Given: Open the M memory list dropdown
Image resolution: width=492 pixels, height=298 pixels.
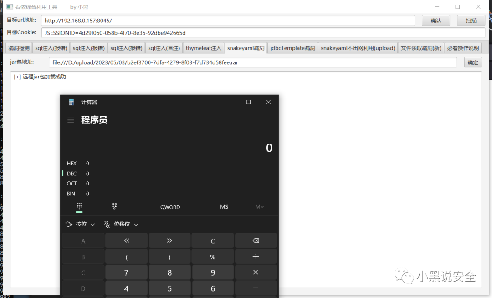Looking at the screenshot, I should [260, 207].
